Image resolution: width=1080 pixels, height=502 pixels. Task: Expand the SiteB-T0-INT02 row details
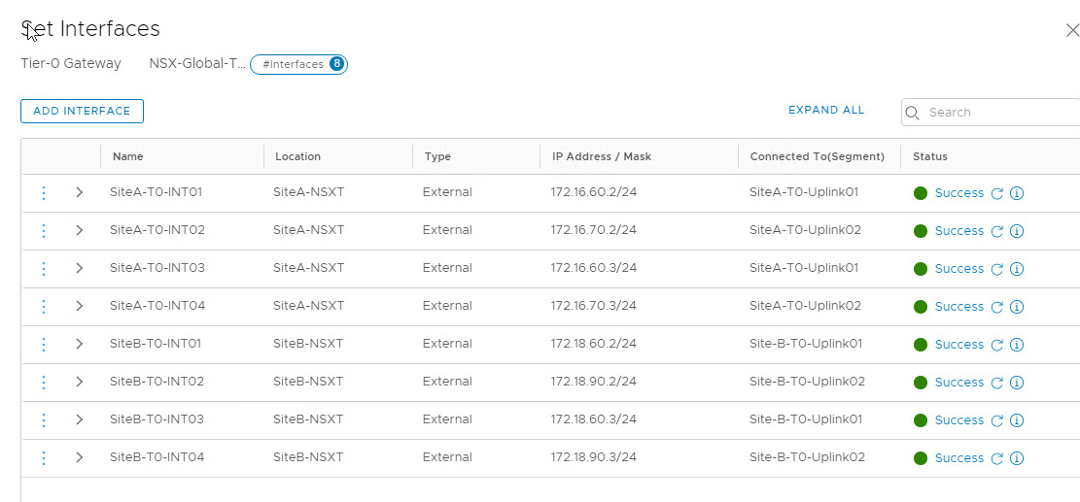(80, 382)
